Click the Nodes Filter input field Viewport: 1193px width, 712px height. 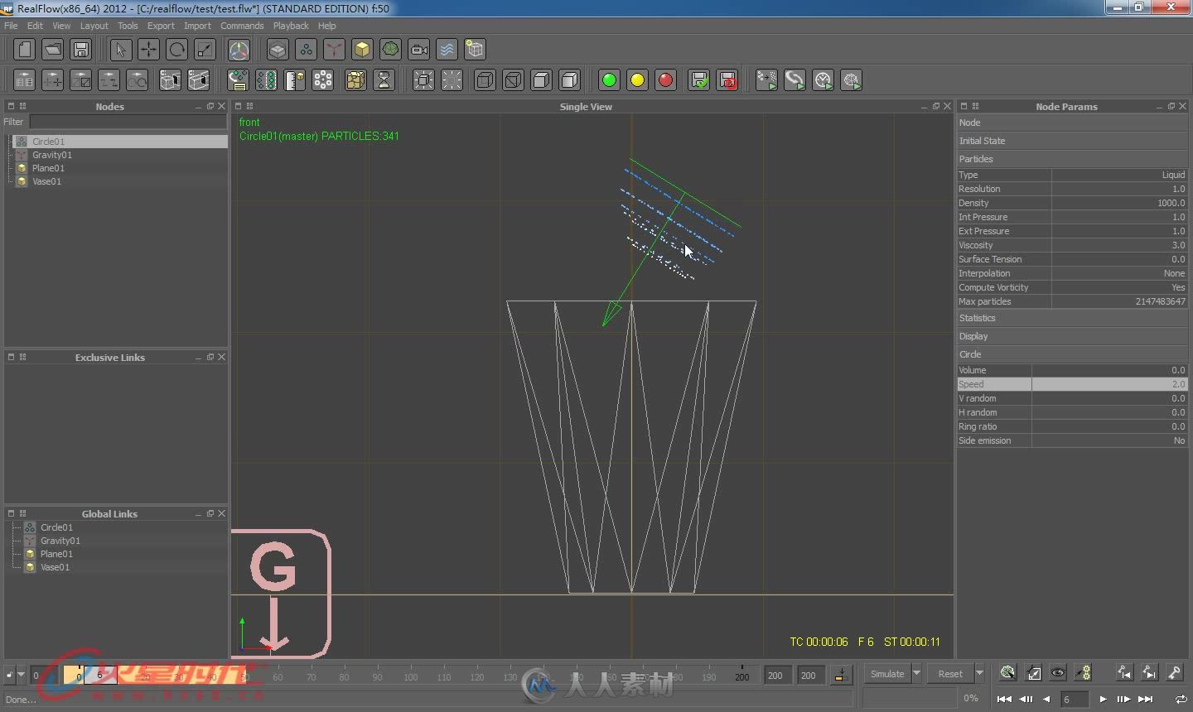tap(128, 122)
